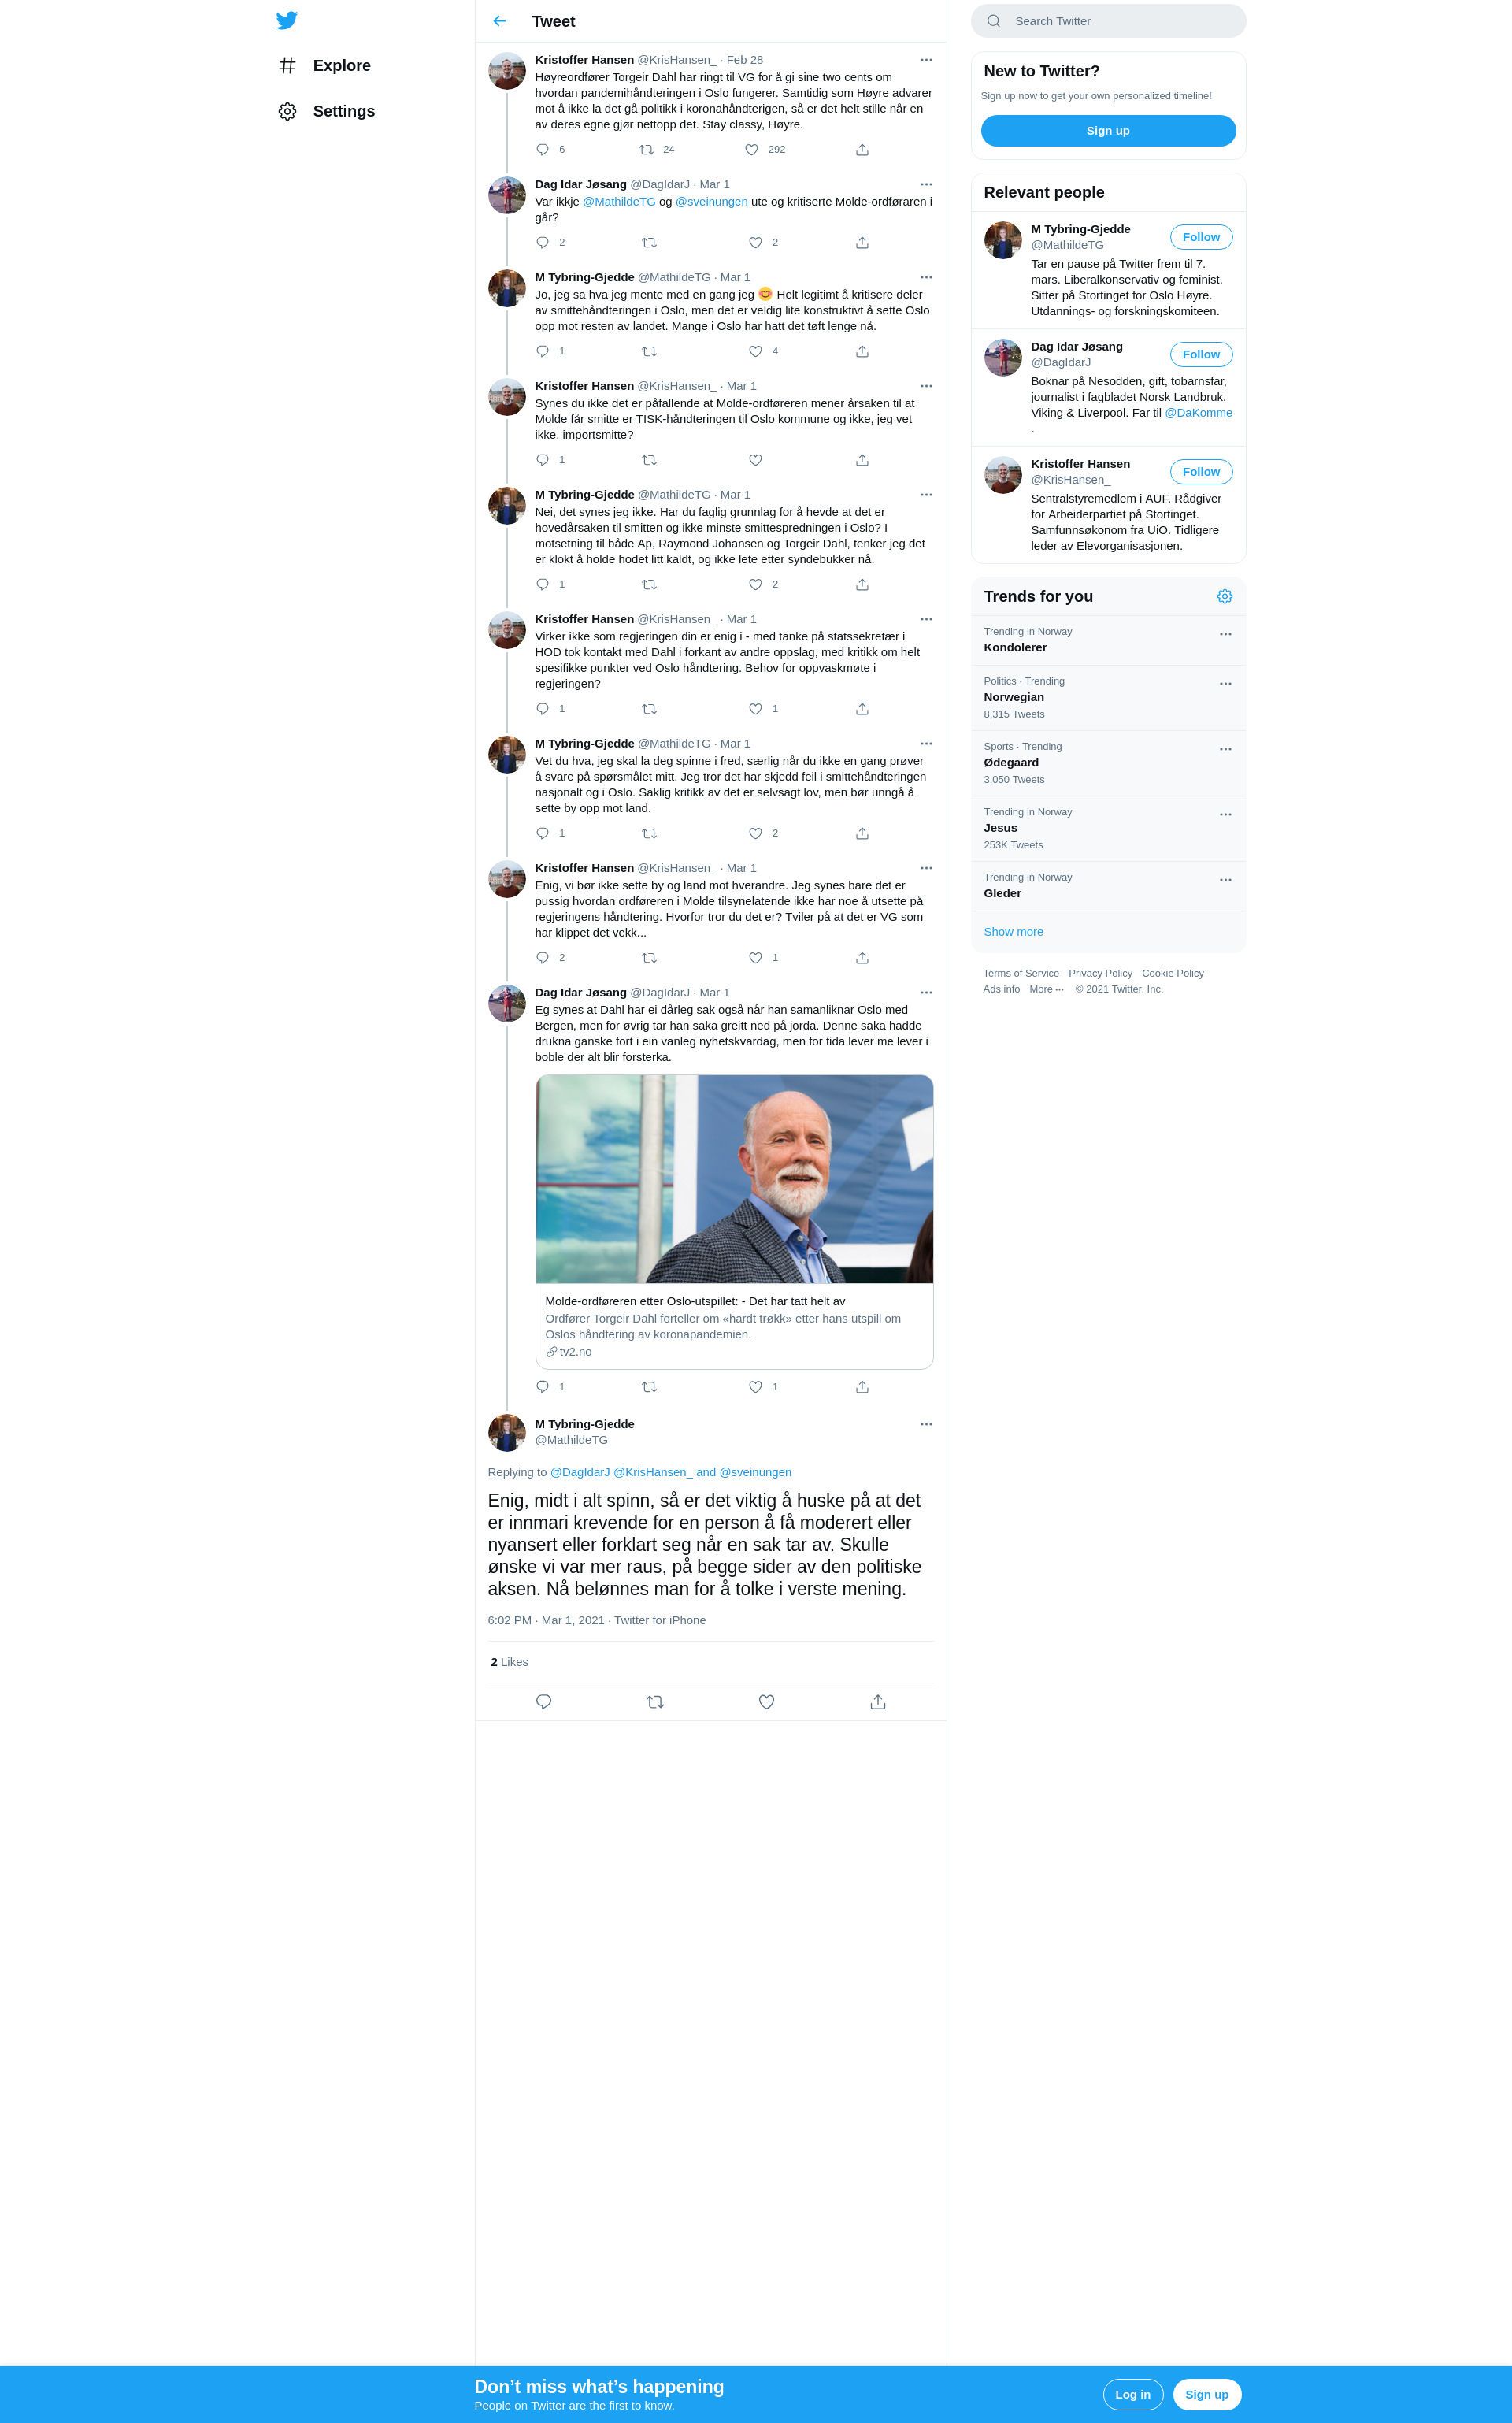Click the Search Twitter field
The image size is (1512, 2423).
pyautogui.click(x=1108, y=21)
